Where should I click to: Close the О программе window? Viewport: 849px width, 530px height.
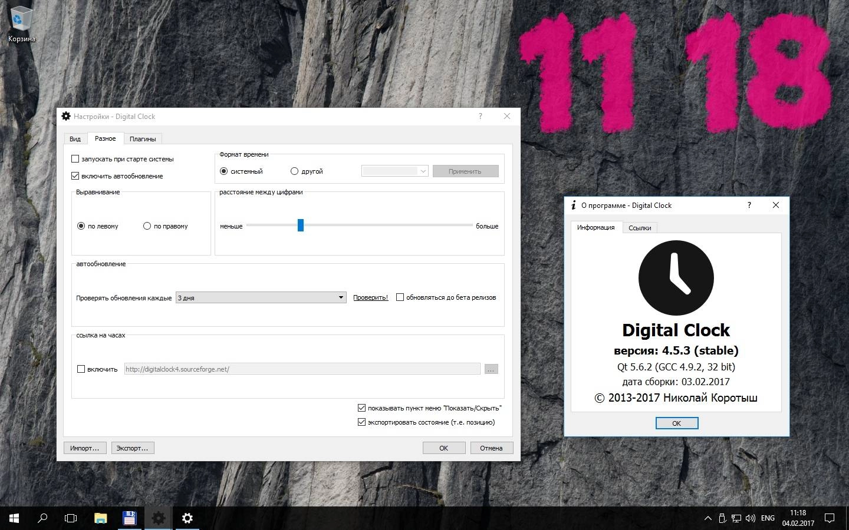click(x=776, y=205)
